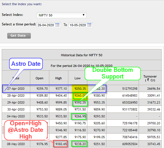The height and width of the screenshot is (148, 164).
Task: Click the open value 9376.95
Action: pyautogui.click(x=42, y=144)
